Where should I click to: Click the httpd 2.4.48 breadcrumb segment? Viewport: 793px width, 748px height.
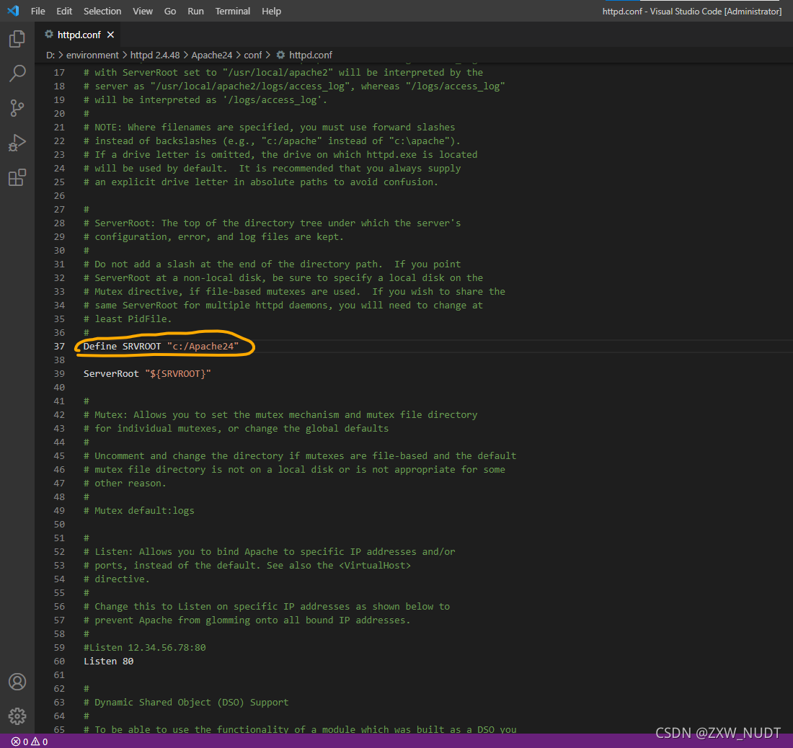155,55
